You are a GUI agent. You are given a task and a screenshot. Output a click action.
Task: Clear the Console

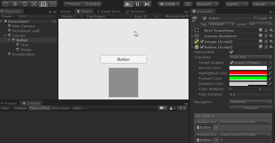[x=5, y=108]
